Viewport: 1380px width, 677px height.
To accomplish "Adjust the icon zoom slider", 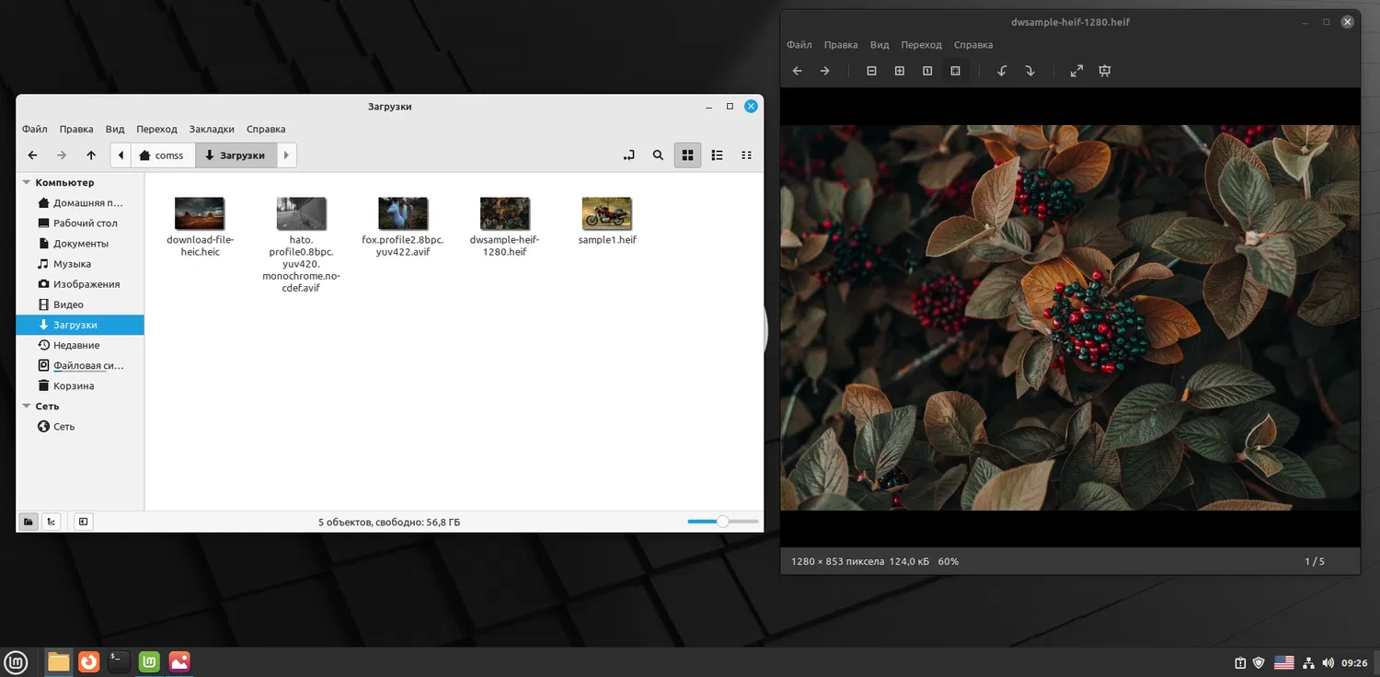I will (x=722, y=522).
